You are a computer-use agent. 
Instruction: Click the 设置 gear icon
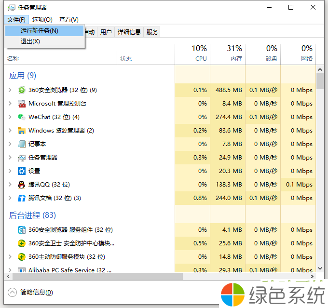[x=22, y=171]
